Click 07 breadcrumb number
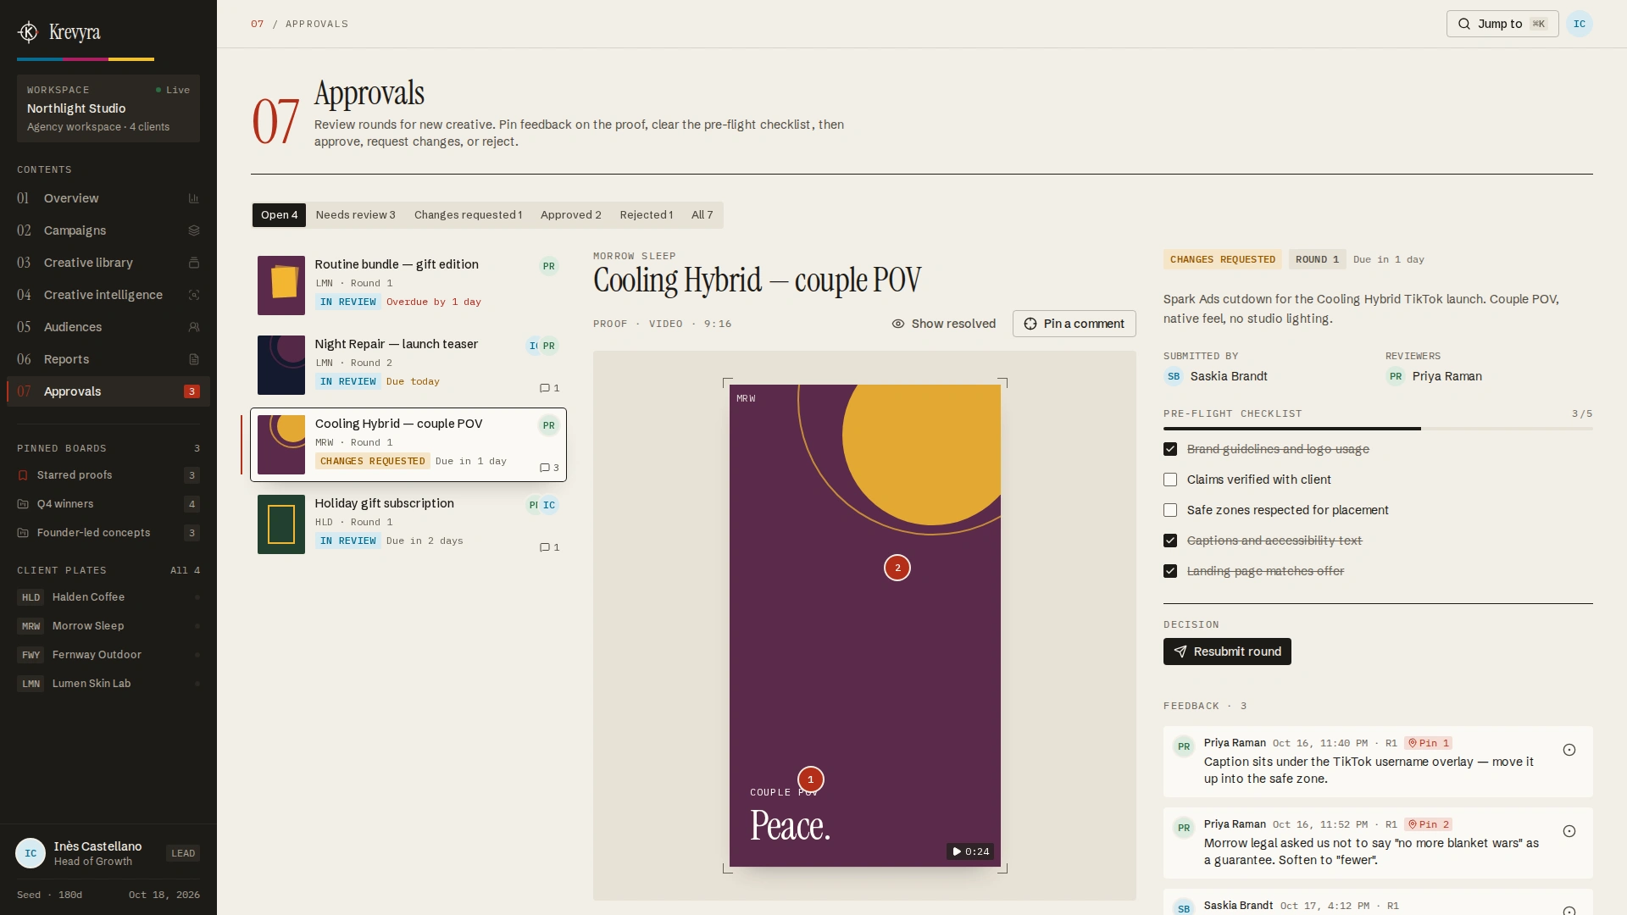 click(257, 24)
